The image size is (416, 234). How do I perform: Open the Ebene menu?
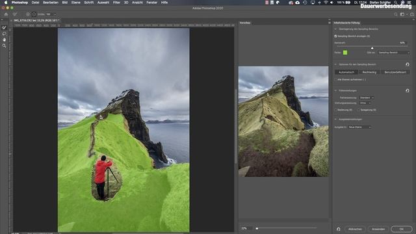tap(75, 3)
